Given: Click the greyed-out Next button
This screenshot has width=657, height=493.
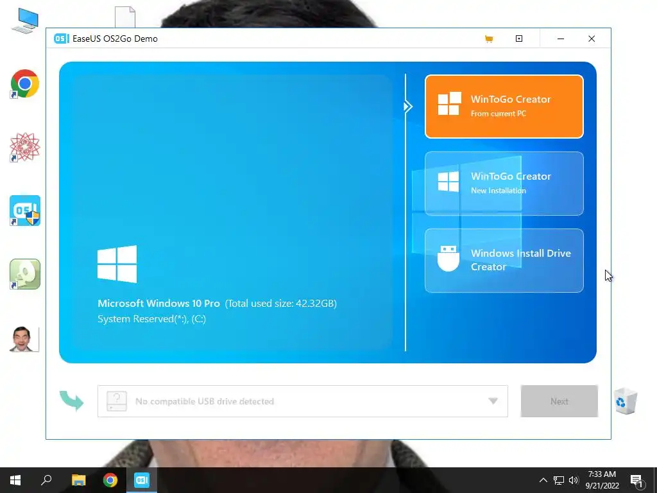Looking at the screenshot, I should tap(559, 401).
